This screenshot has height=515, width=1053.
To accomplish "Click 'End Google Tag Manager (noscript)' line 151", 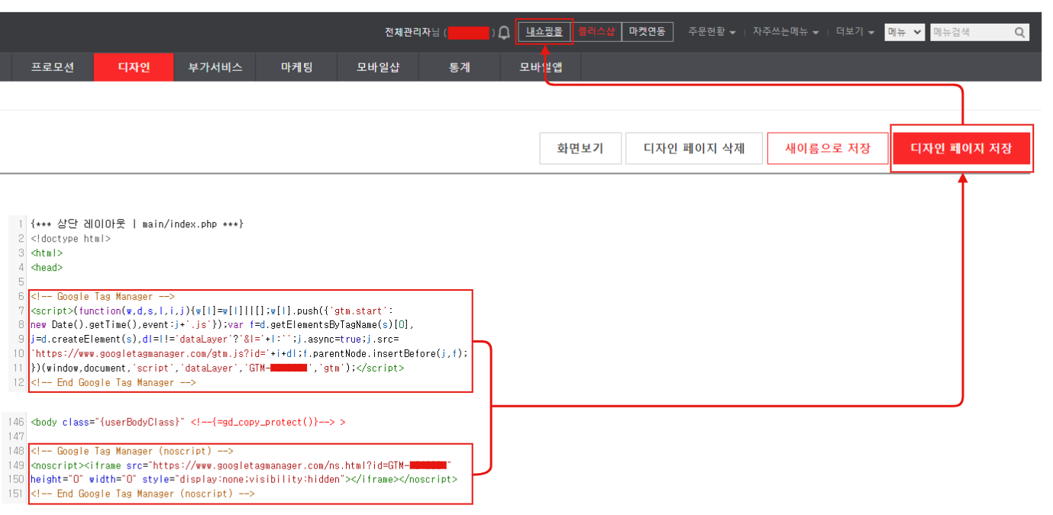I will click(x=143, y=494).
